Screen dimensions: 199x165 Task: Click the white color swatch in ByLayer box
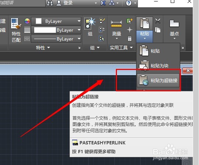click(x=39, y=21)
